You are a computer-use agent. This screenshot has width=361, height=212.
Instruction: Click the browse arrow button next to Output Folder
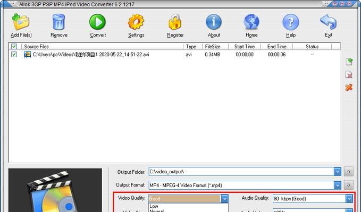pyautogui.click(x=349, y=172)
